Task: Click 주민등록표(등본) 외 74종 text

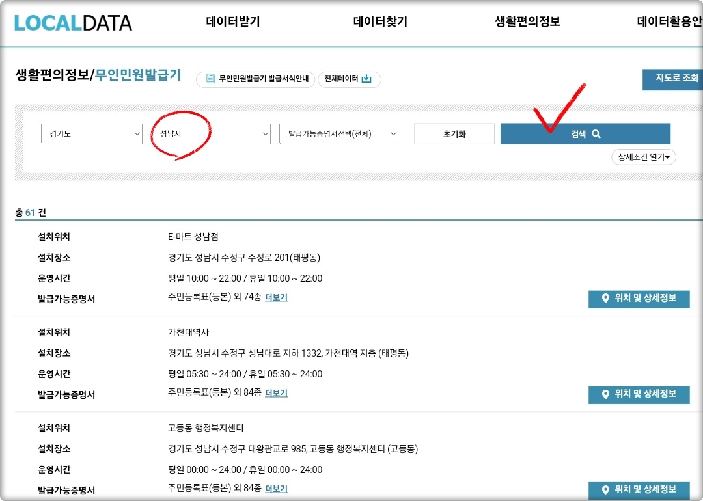Action: (x=215, y=297)
